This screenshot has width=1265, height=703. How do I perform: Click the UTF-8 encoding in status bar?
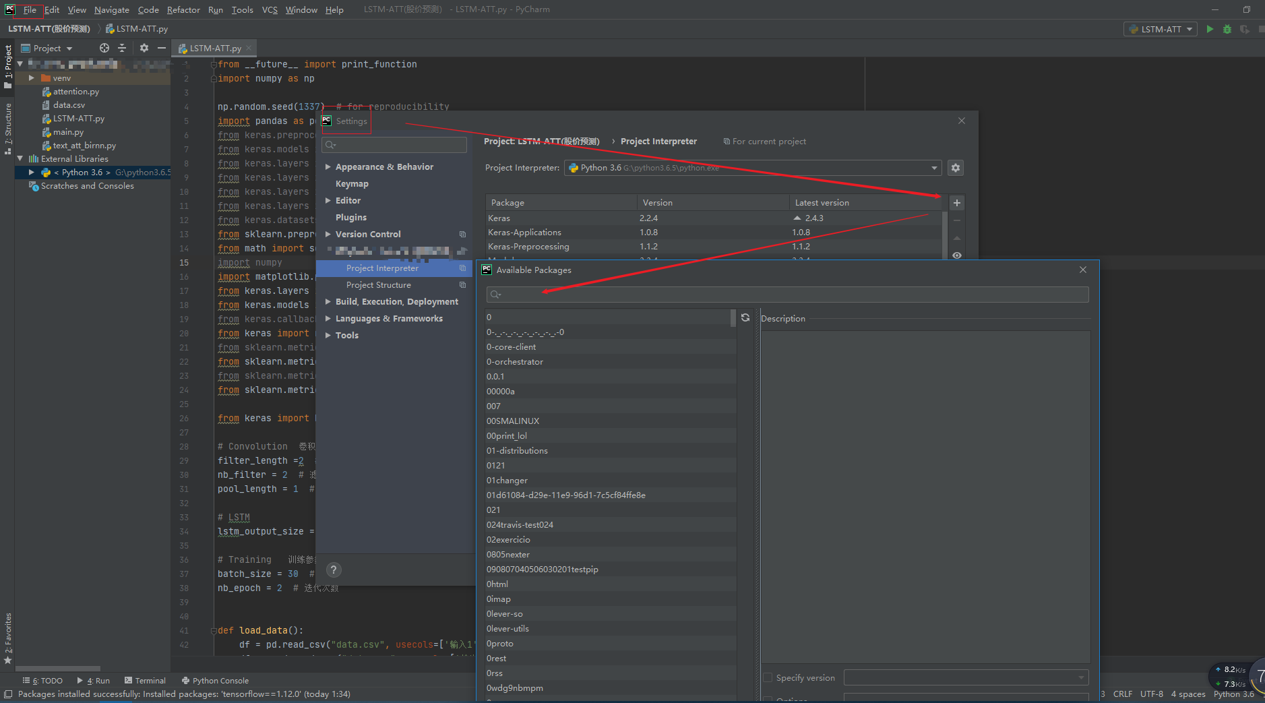point(1152,694)
